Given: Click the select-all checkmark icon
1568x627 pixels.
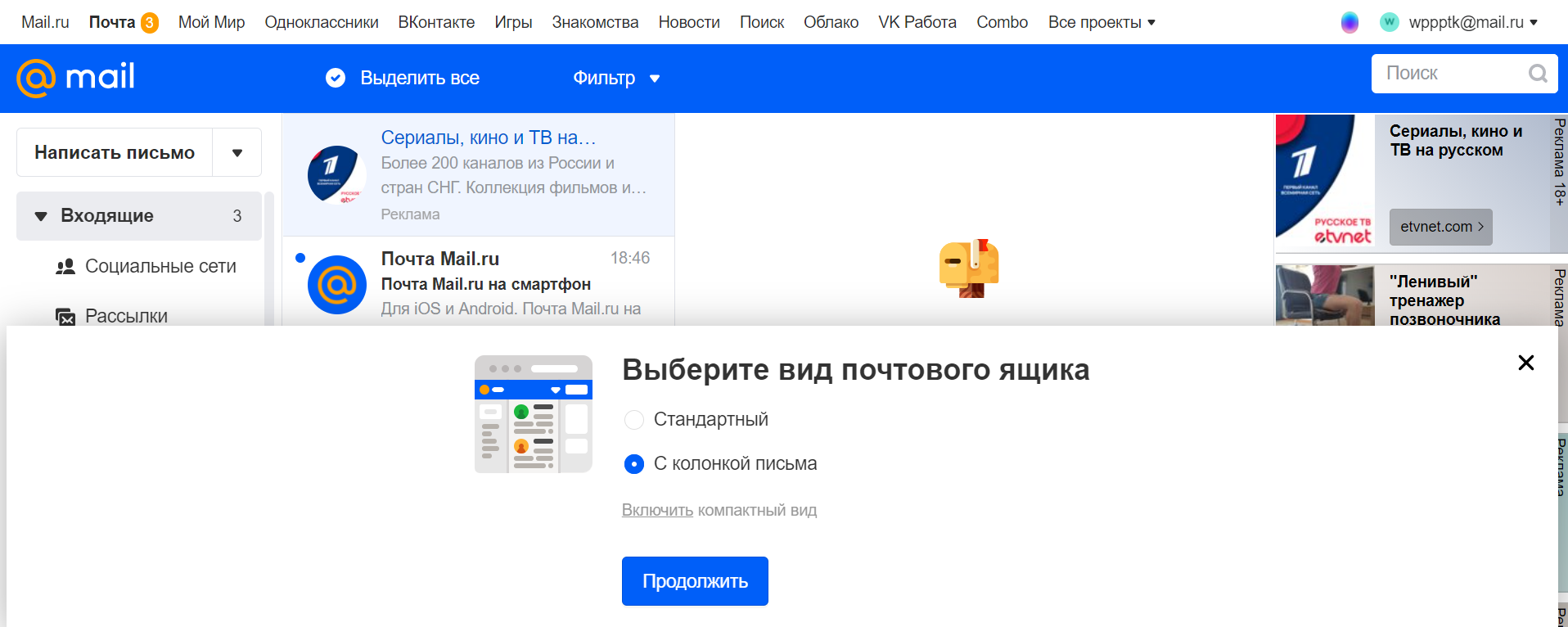Looking at the screenshot, I should (x=336, y=78).
